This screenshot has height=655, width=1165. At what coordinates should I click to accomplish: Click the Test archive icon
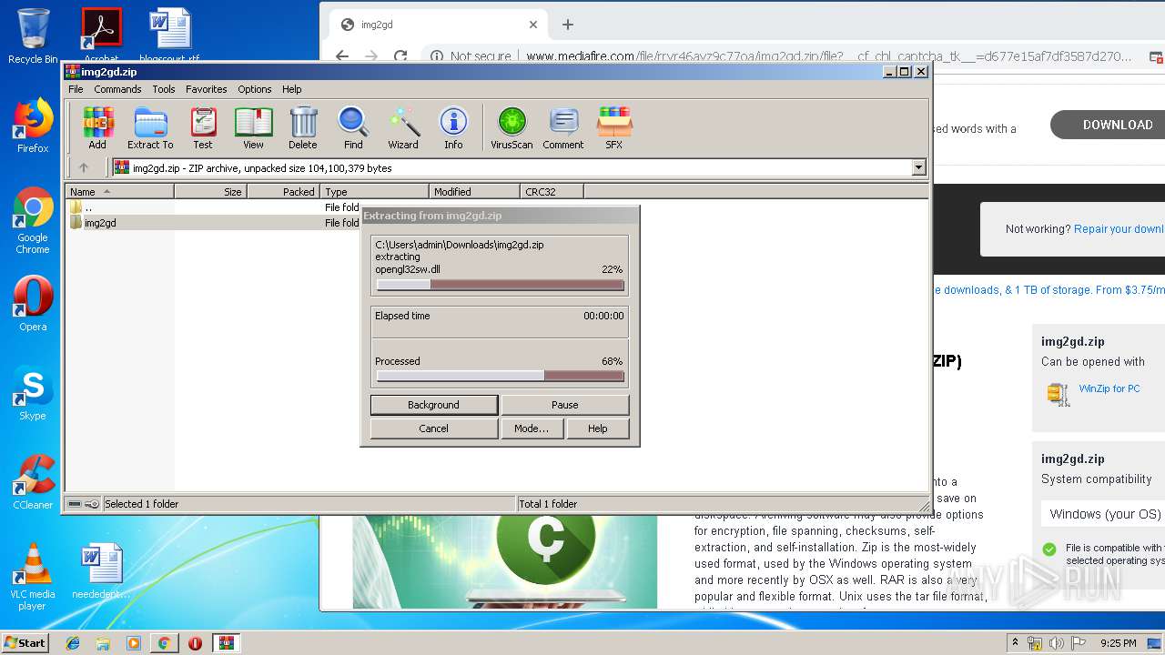[202, 127]
